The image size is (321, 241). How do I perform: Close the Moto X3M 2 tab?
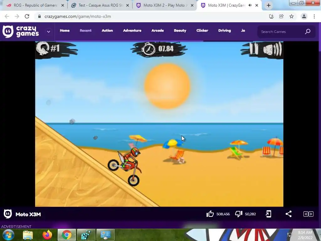coord(192,5)
